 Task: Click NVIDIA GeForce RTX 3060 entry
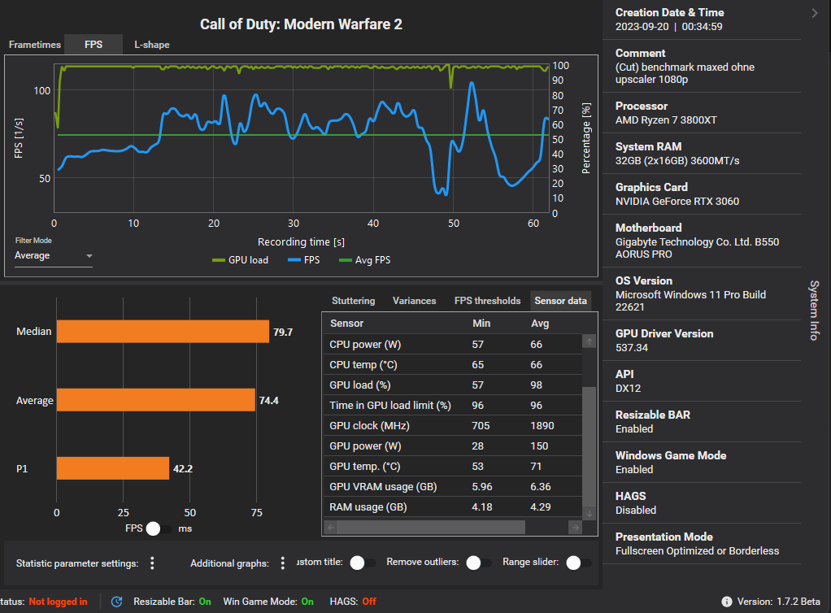677,202
